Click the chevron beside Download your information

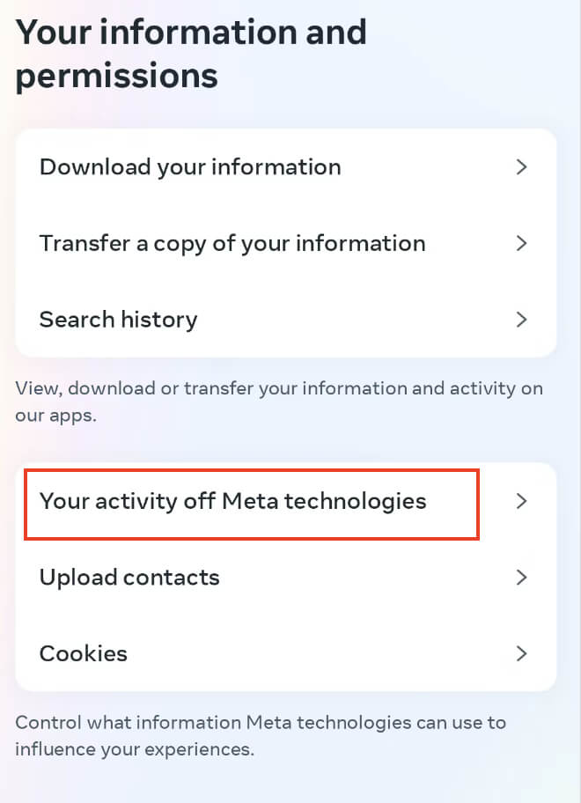point(521,167)
